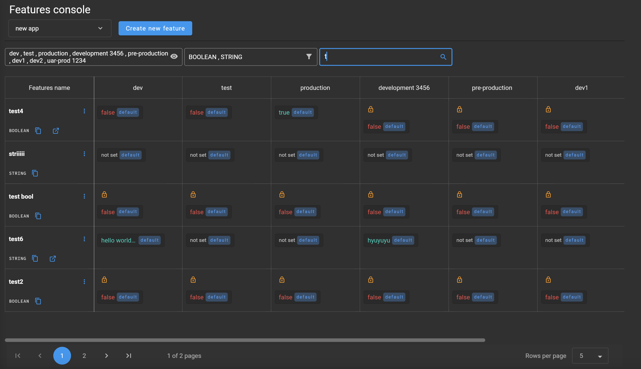Viewport: 641px width, 369px height.
Task: Click the Create new feature button
Action: point(155,28)
